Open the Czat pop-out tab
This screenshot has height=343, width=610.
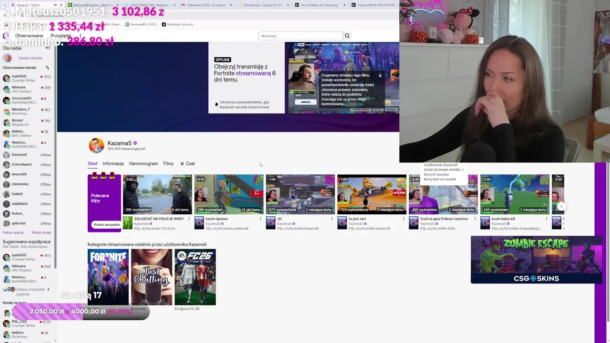[x=187, y=163]
